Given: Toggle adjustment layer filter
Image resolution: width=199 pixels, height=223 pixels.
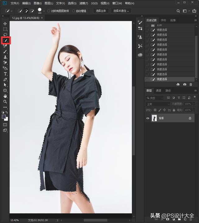Looking at the screenshot, I should [174, 98].
